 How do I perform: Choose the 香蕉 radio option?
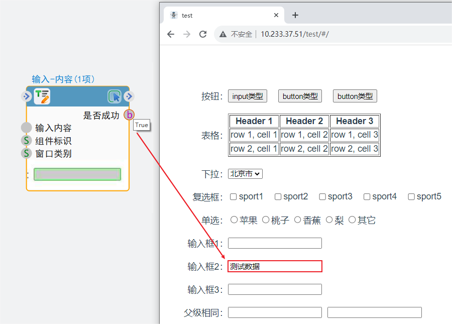[298, 220]
